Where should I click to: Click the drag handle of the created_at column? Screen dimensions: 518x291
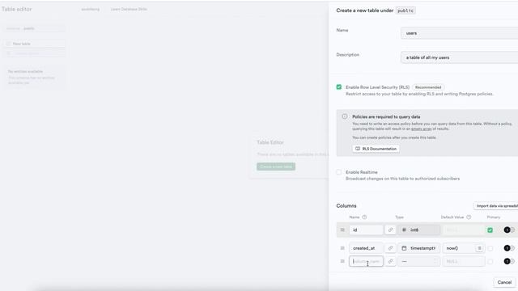point(342,248)
